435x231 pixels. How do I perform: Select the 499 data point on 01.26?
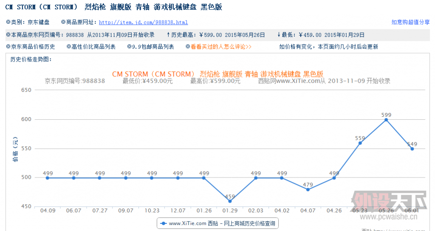[203, 178]
